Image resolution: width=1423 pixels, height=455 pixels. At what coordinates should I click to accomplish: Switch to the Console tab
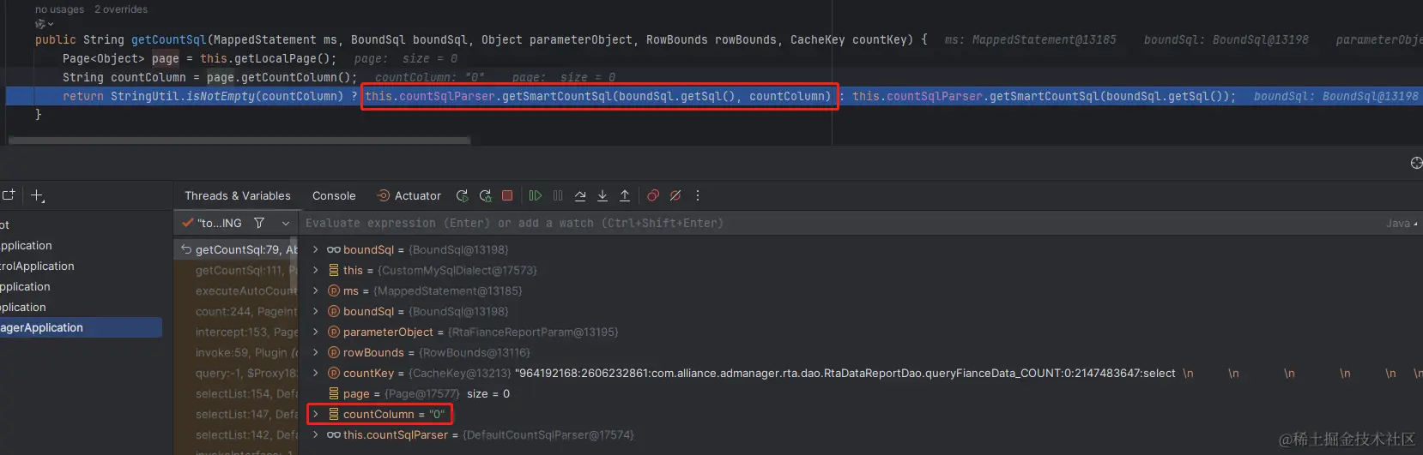point(334,195)
